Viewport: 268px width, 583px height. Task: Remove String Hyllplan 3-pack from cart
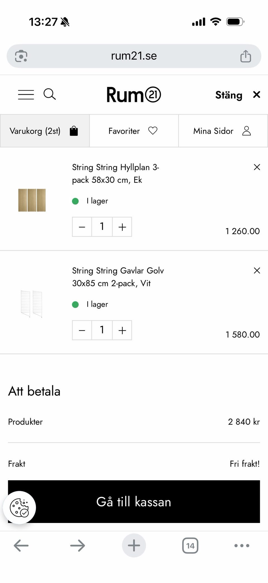click(x=257, y=167)
